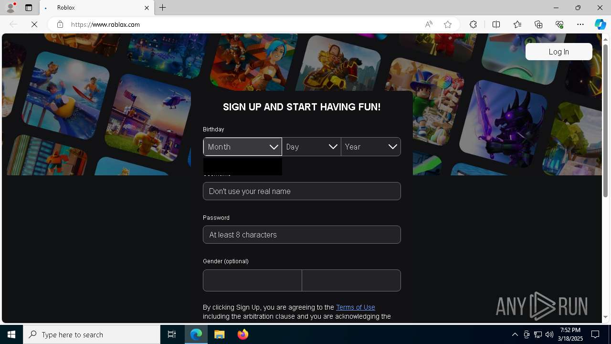Open the Copilot sidebar
611x344 pixels.
(x=600, y=24)
